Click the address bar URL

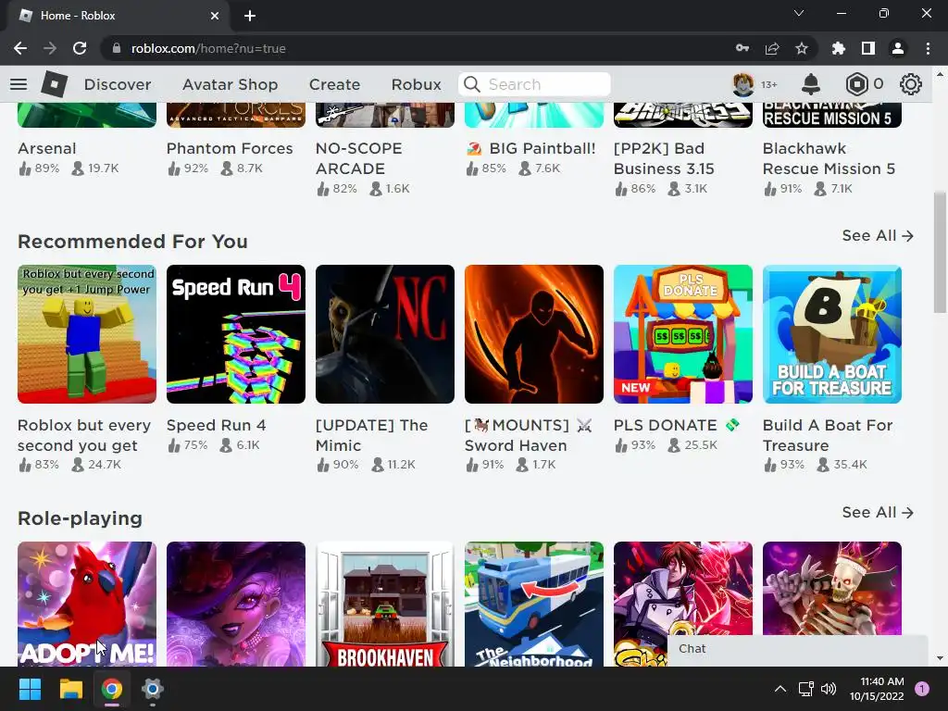pyautogui.click(x=208, y=48)
